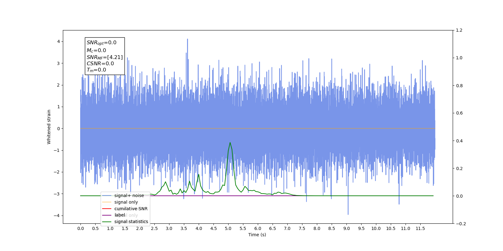Click the 0.0 tick on the time axis

(80, 228)
